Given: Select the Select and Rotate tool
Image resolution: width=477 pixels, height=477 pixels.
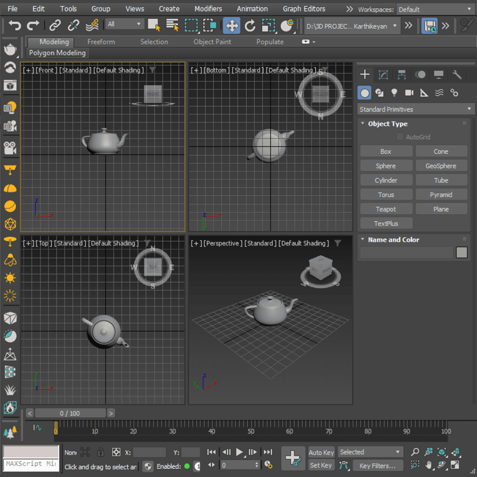Looking at the screenshot, I should (x=251, y=26).
